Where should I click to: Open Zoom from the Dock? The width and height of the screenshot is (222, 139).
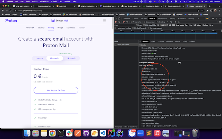click(140, 133)
